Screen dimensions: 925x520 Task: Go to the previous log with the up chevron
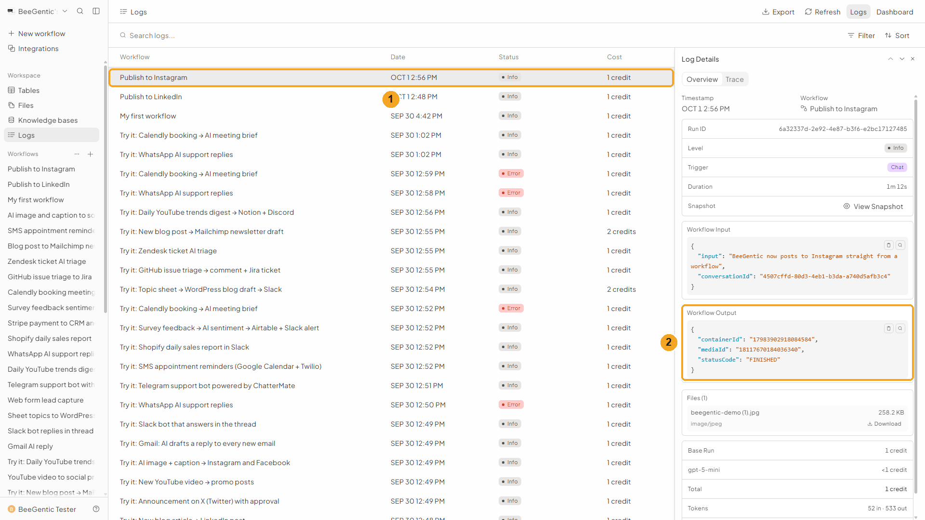(890, 59)
